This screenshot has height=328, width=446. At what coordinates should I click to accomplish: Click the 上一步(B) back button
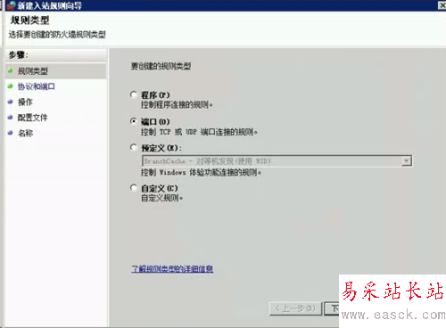pyautogui.click(x=295, y=308)
